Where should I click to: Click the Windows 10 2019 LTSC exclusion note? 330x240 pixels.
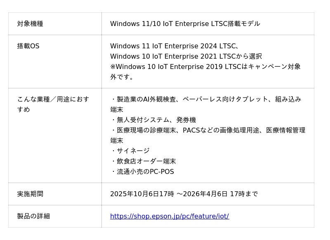point(205,71)
